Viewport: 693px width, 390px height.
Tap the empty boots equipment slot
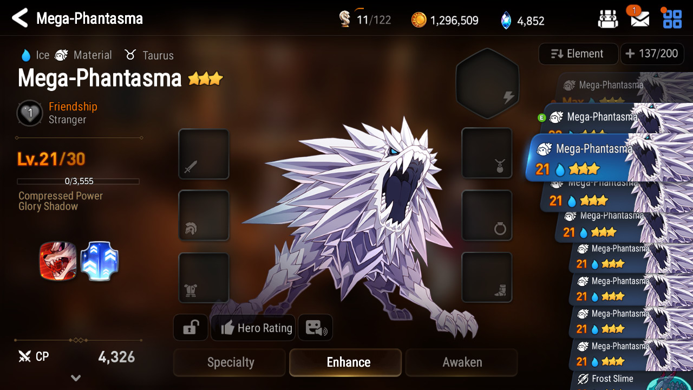coord(487,278)
